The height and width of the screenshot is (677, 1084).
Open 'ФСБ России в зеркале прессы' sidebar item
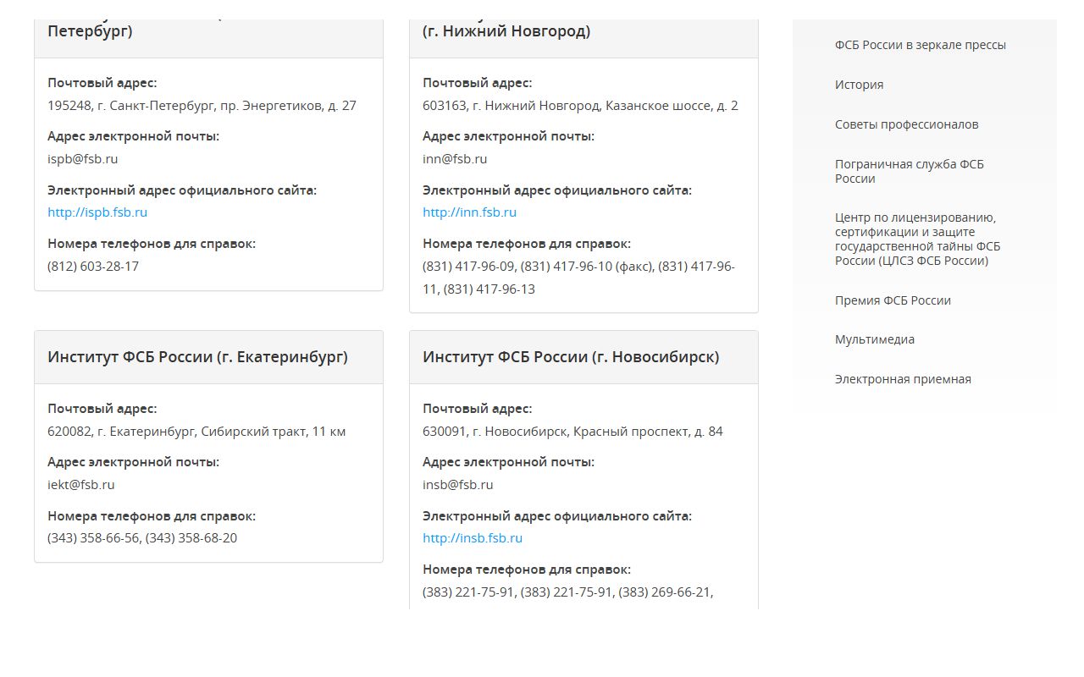pos(921,45)
